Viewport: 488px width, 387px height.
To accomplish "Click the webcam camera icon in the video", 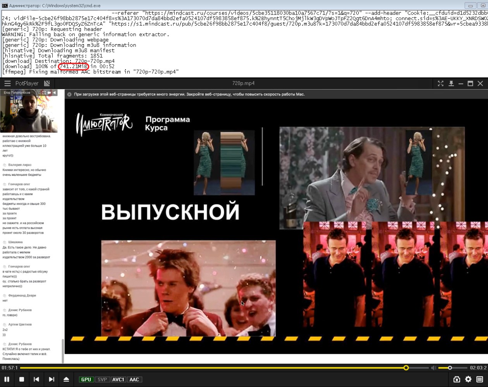I will [x=49, y=92].
